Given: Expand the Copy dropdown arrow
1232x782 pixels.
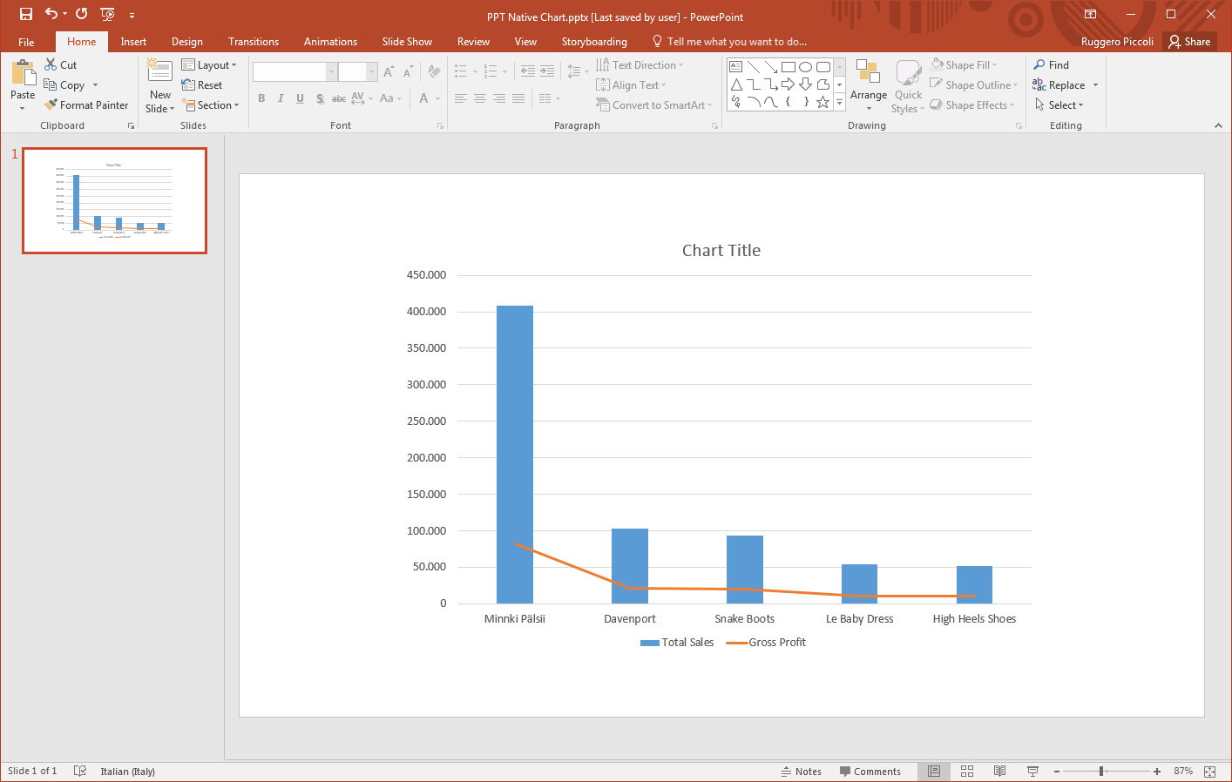Looking at the screenshot, I should click(95, 85).
